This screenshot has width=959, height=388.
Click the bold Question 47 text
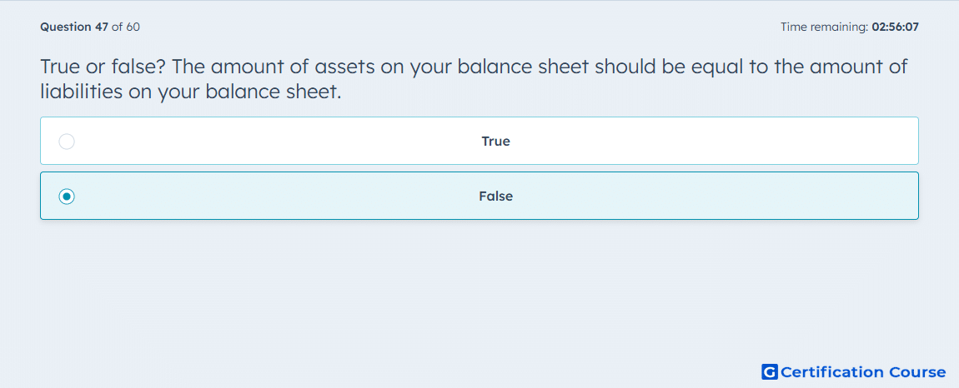coord(74,27)
